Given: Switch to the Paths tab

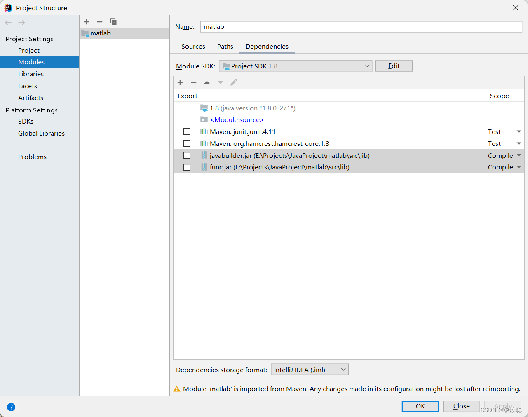Looking at the screenshot, I should pyautogui.click(x=225, y=47).
